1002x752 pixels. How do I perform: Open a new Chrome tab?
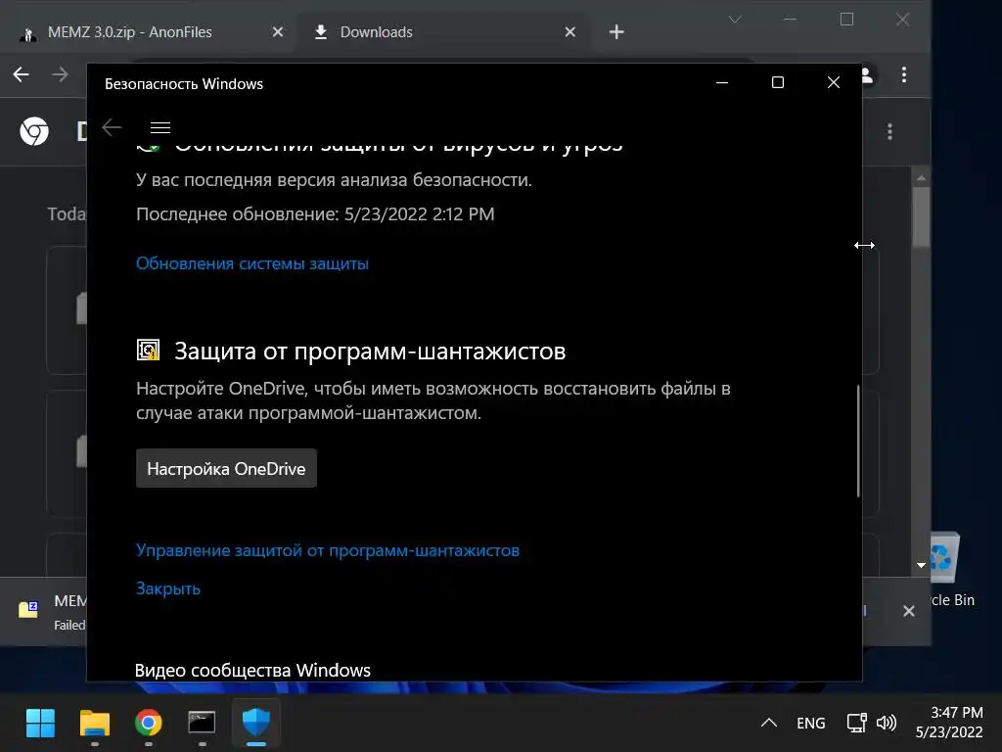[x=616, y=32]
